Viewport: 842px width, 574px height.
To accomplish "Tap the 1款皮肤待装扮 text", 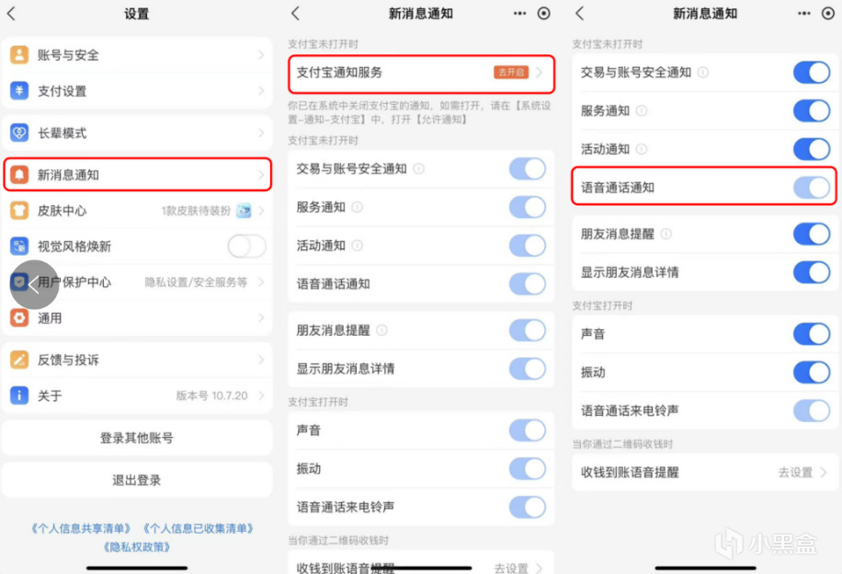I will pyautogui.click(x=196, y=211).
